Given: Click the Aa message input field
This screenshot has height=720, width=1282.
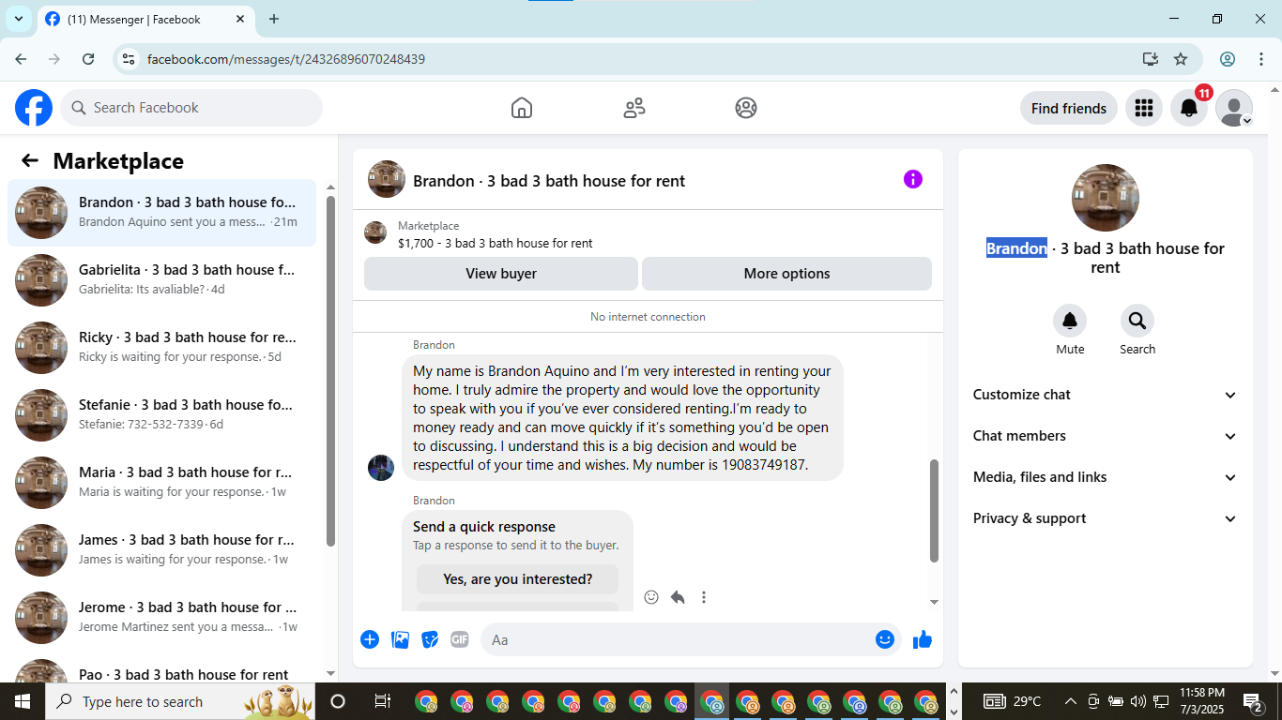Looking at the screenshot, I should click(678, 639).
